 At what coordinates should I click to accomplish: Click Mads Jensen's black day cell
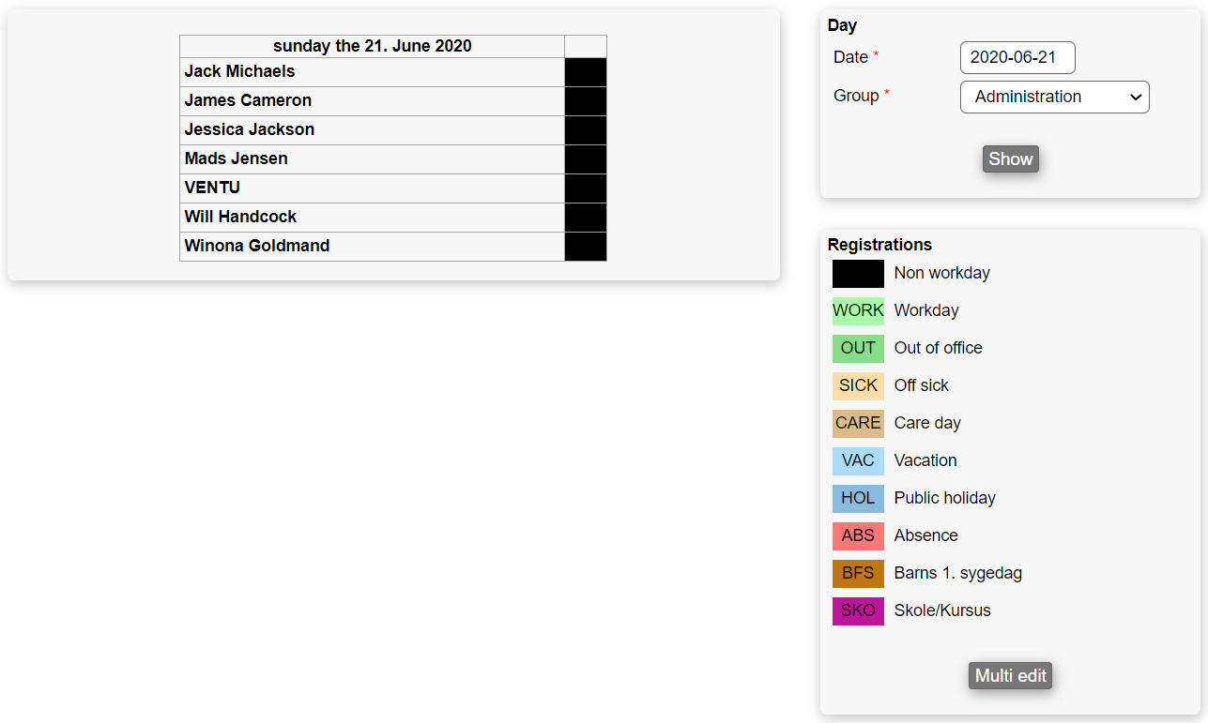tap(585, 159)
